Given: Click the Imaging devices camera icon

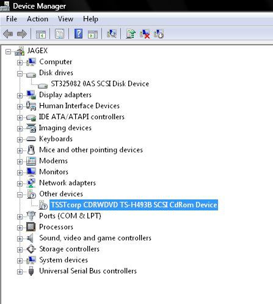Looking at the screenshot, I should coord(31,128).
